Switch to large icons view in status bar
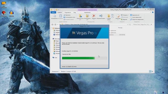The image size is (168, 94). 152,71
